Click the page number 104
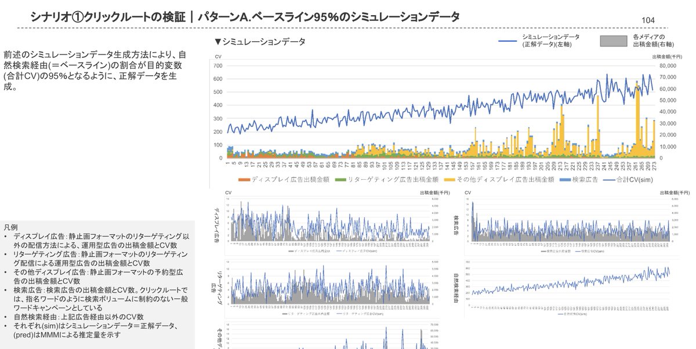This screenshot has width=696, height=349. coord(648,20)
